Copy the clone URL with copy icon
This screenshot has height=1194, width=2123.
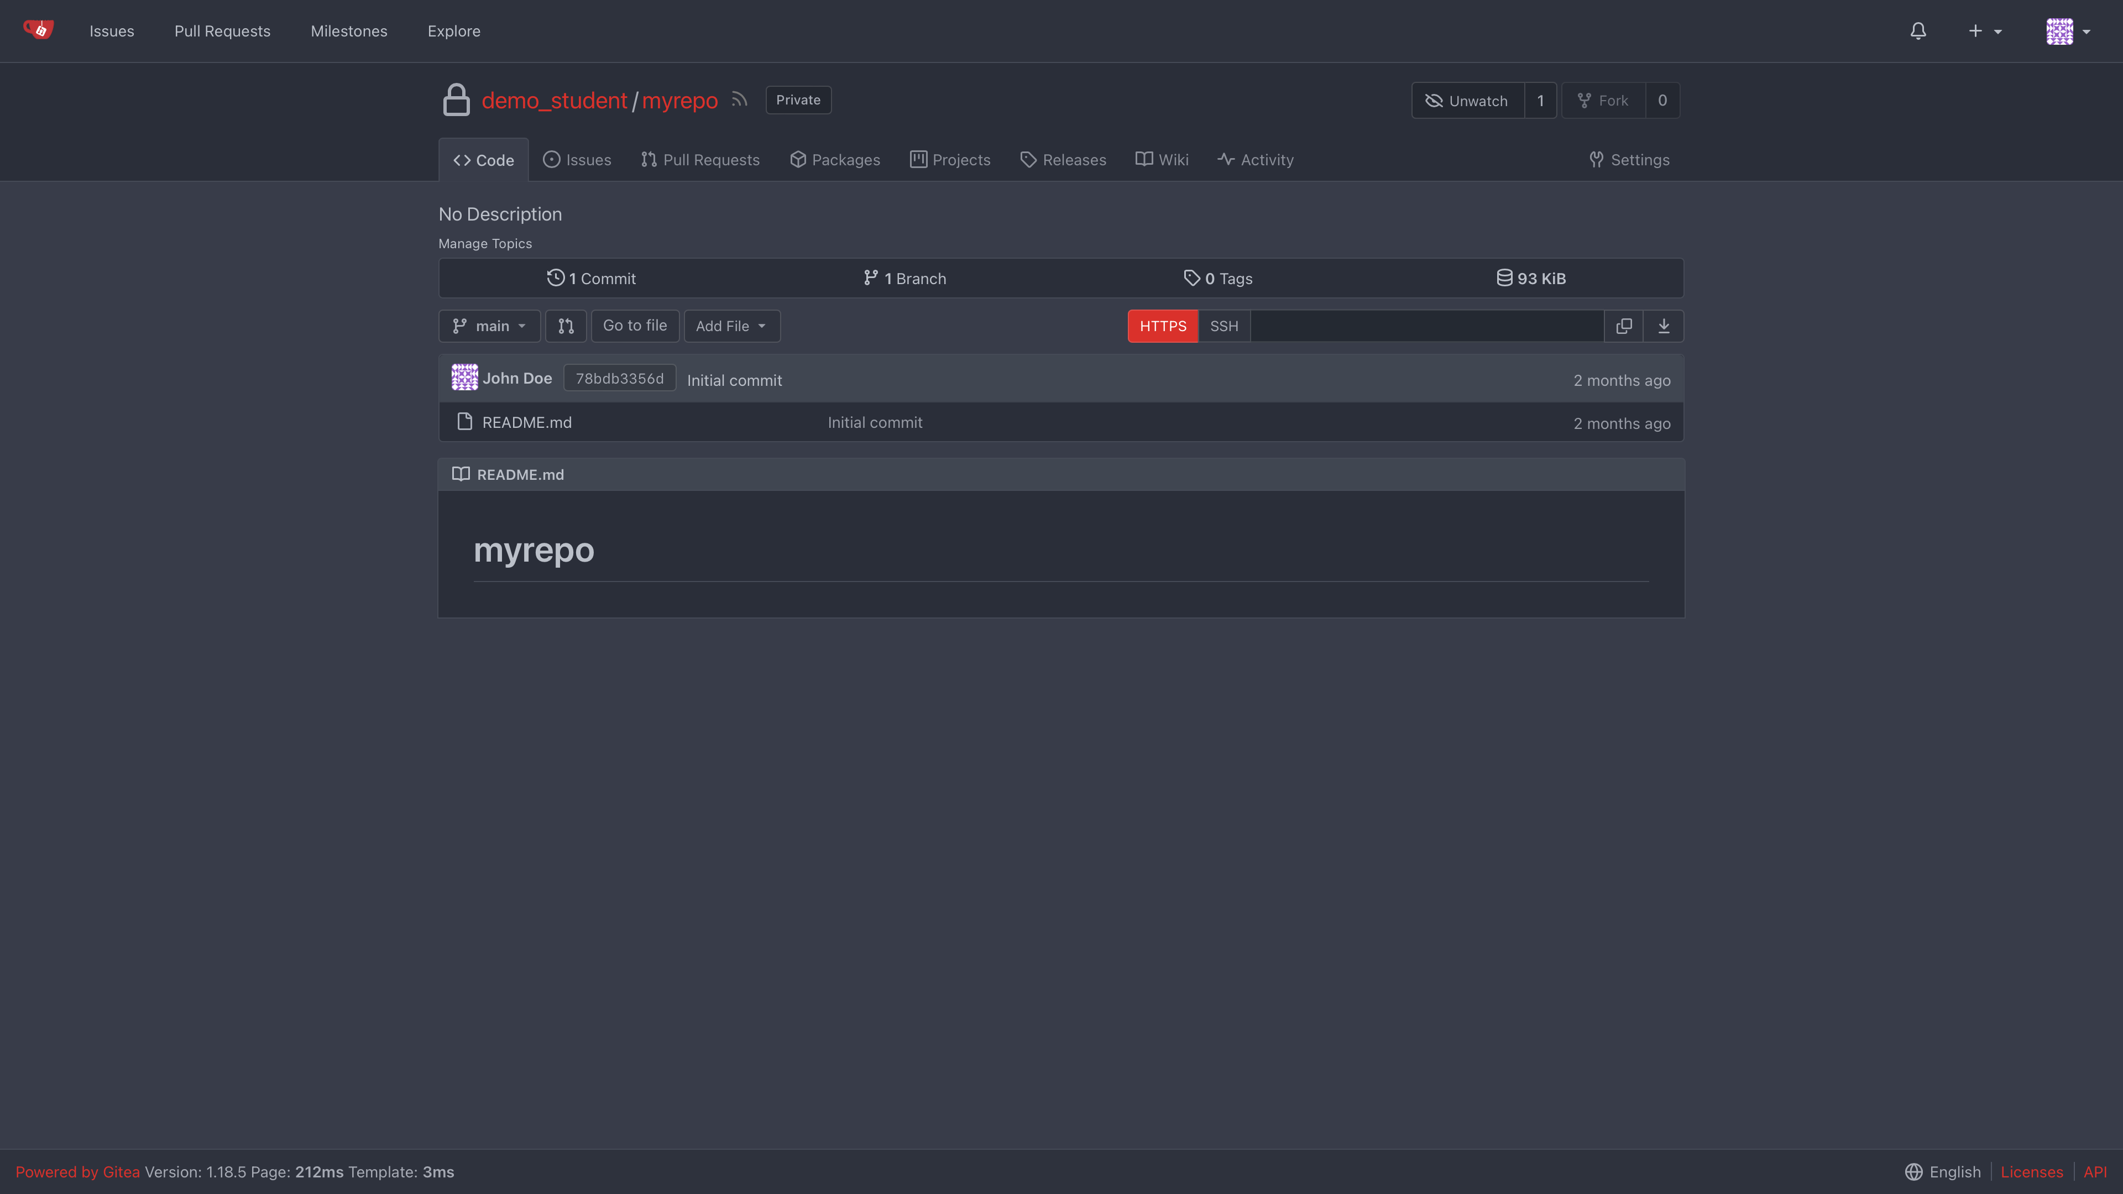point(1624,326)
